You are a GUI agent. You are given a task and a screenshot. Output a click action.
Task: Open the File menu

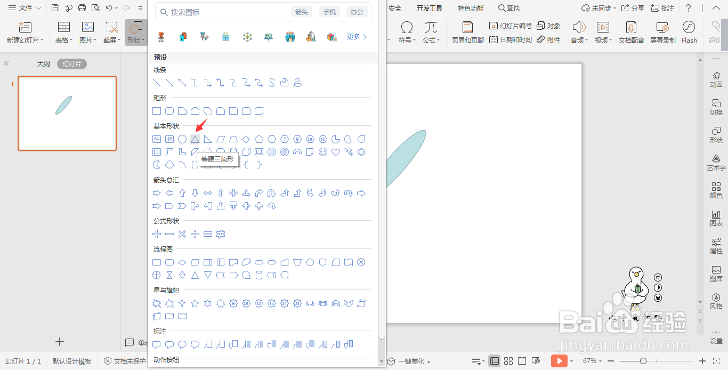pos(25,8)
